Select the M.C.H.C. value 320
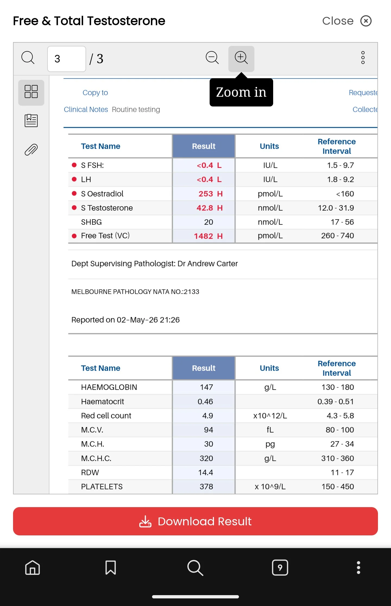Viewport: 391px width, 606px height. click(x=206, y=459)
